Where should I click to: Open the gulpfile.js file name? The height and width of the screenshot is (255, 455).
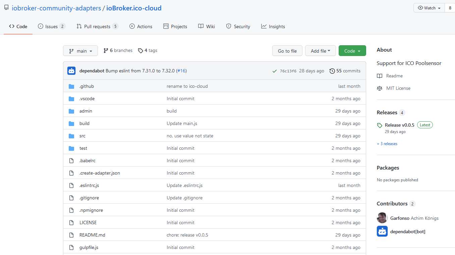tap(89, 248)
